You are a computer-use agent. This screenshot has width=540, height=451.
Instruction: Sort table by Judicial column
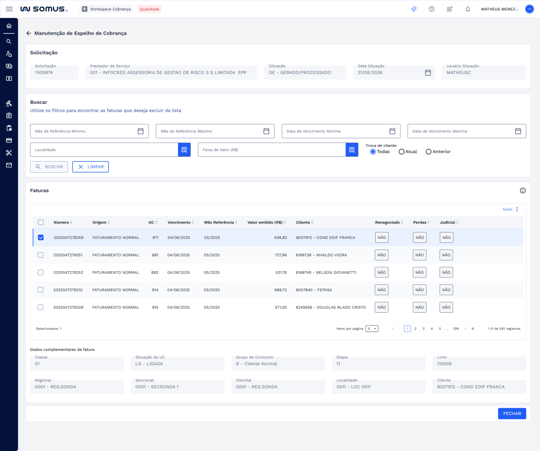pos(449,222)
